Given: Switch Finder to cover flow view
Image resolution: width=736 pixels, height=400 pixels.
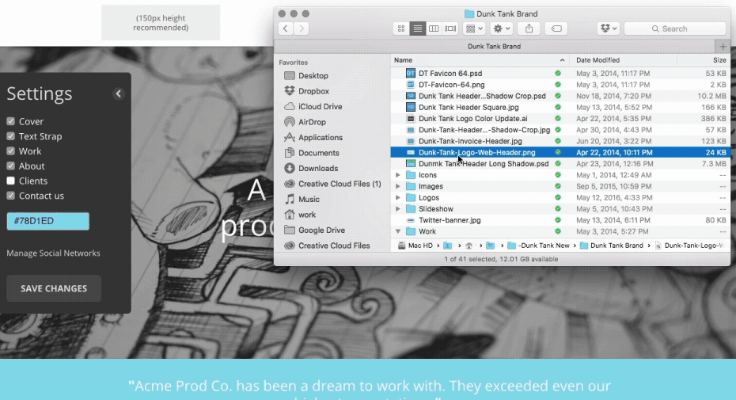Looking at the screenshot, I should (x=450, y=29).
